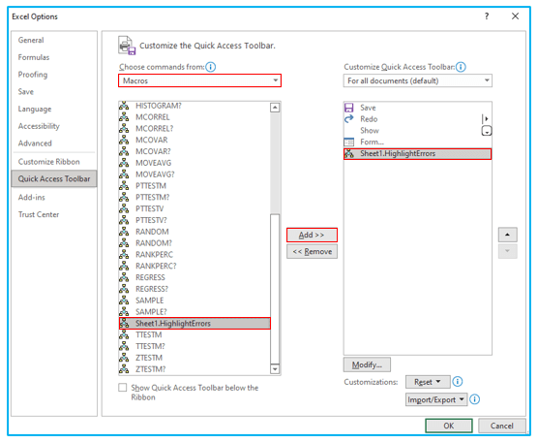
Task: Click info icon next to Customize Quick Access Toolbar
Action: pyautogui.click(x=461, y=67)
